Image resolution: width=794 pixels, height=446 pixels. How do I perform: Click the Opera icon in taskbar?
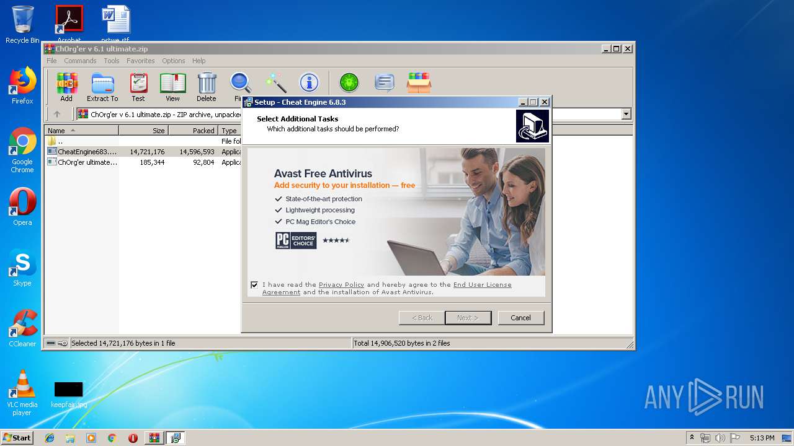(133, 438)
